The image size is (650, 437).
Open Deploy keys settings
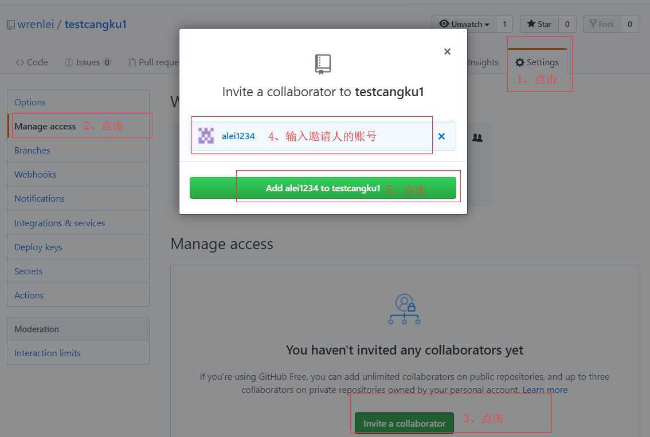pyautogui.click(x=79, y=247)
